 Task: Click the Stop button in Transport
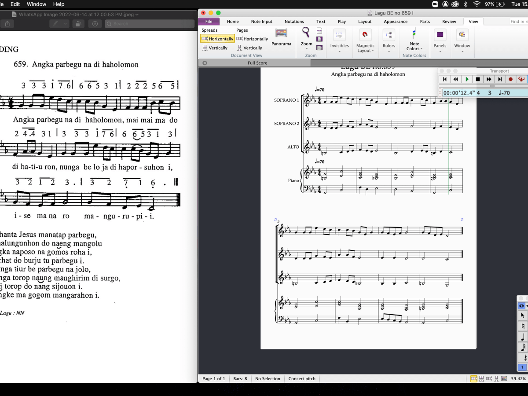478,79
